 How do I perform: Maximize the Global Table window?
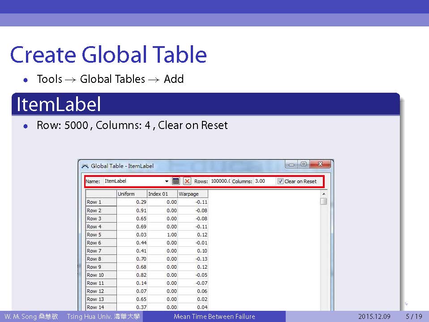coord(303,165)
